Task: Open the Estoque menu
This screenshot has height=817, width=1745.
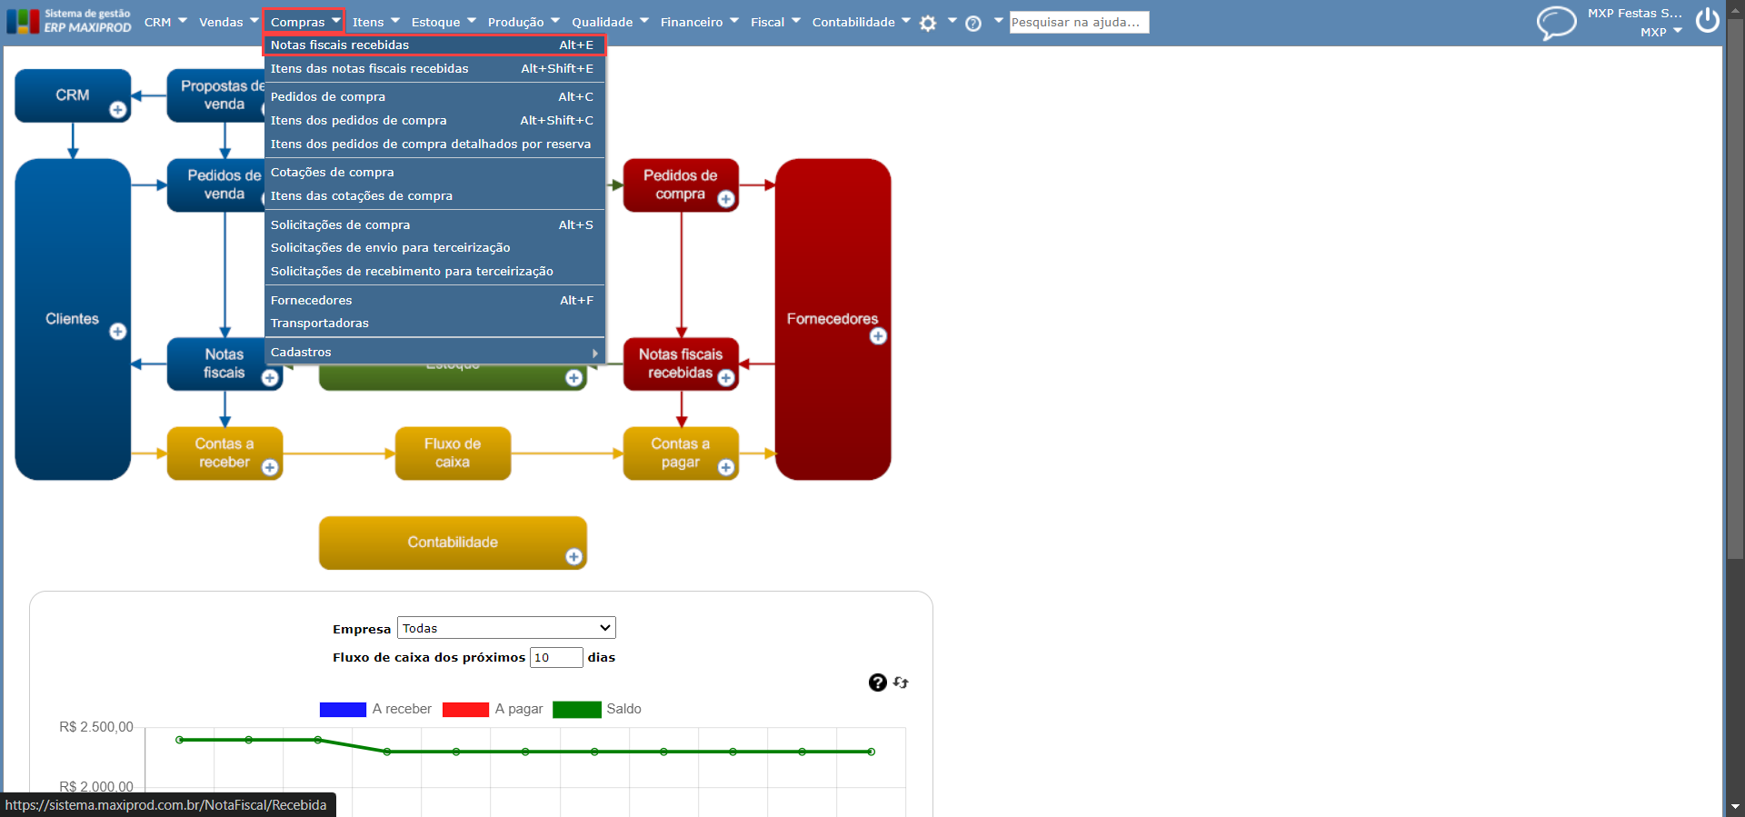Action: pyautogui.click(x=444, y=22)
